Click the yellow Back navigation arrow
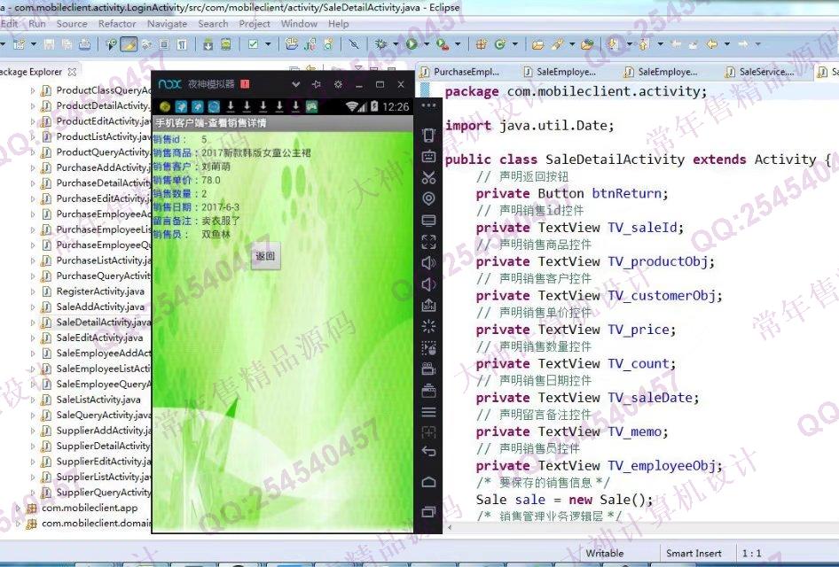The width and height of the screenshot is (839, 567). (711, 44)
